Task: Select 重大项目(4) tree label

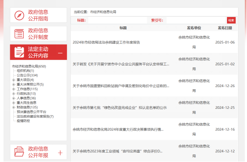Action: [25, 80]
